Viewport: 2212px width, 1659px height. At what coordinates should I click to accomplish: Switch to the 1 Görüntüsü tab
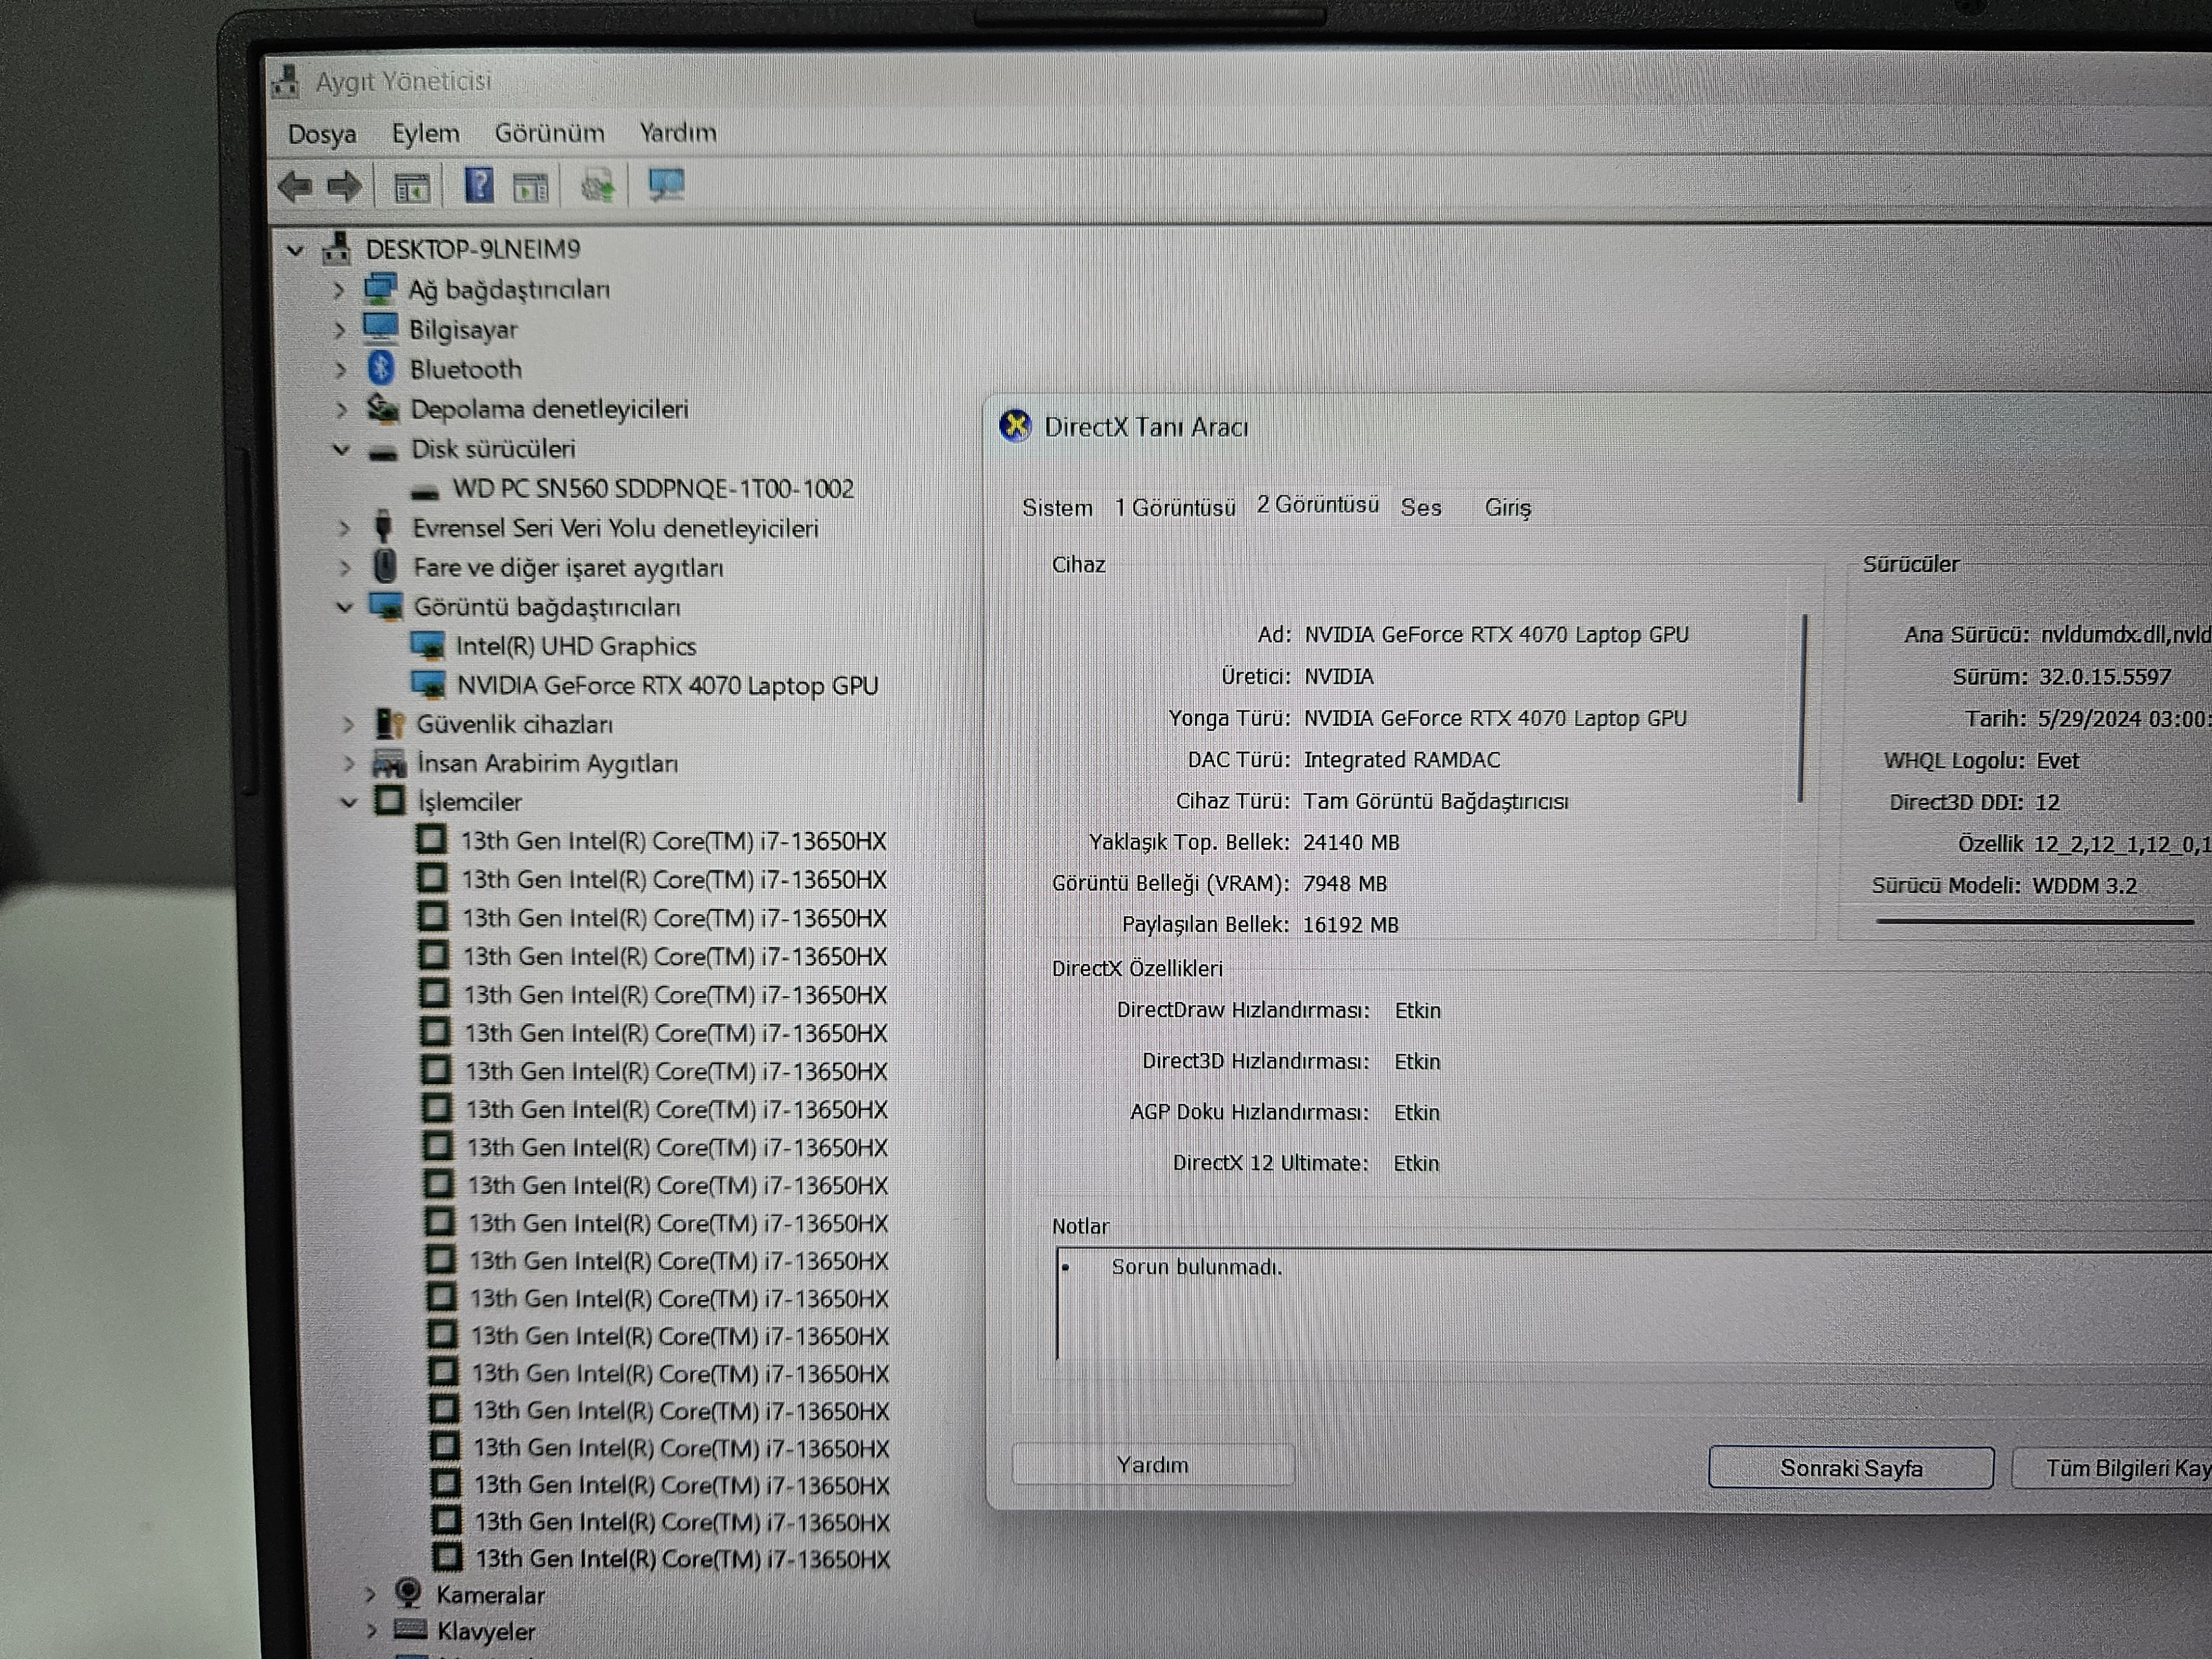[1175, 508]
